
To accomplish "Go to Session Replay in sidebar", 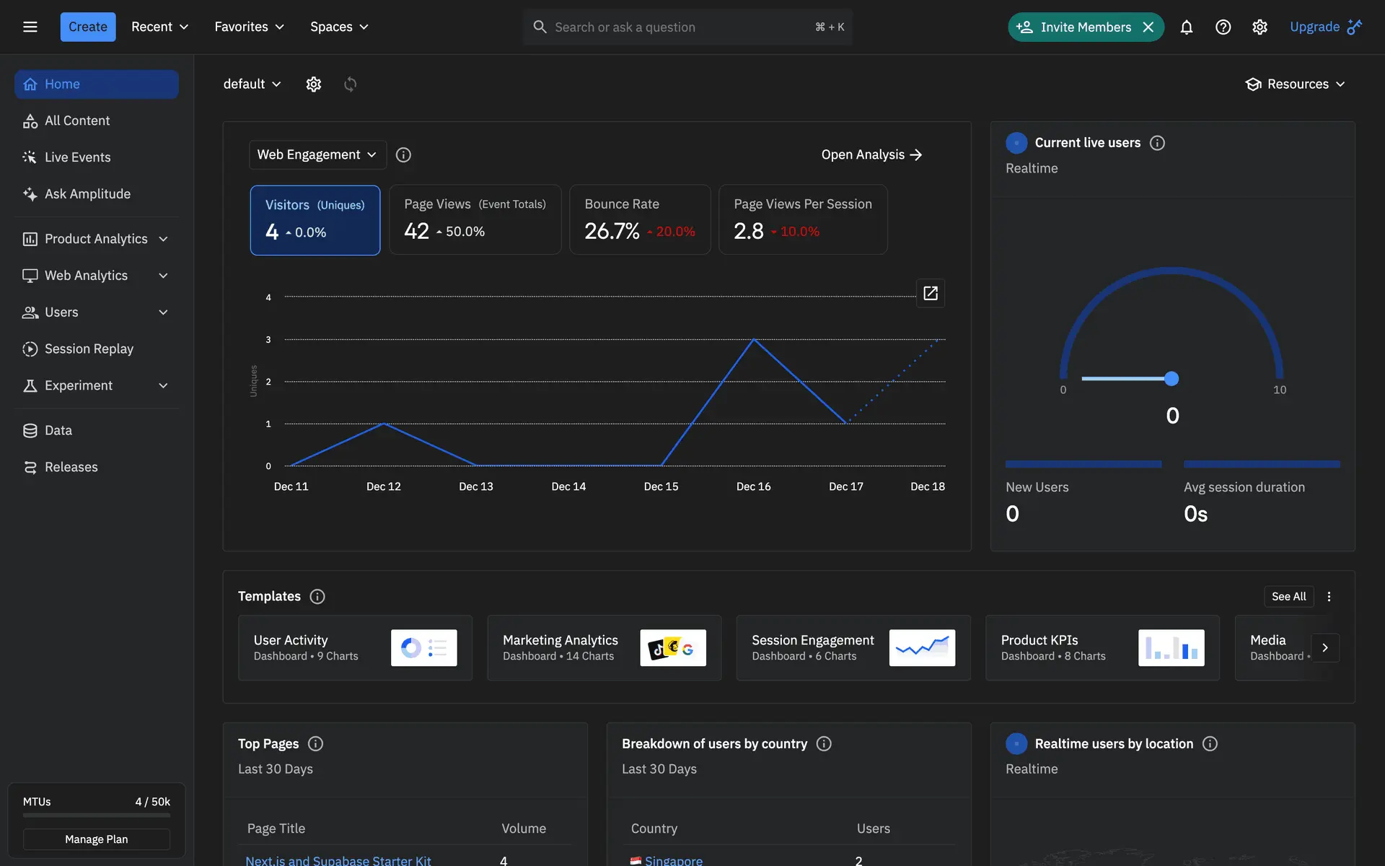I will pos(89,349).
